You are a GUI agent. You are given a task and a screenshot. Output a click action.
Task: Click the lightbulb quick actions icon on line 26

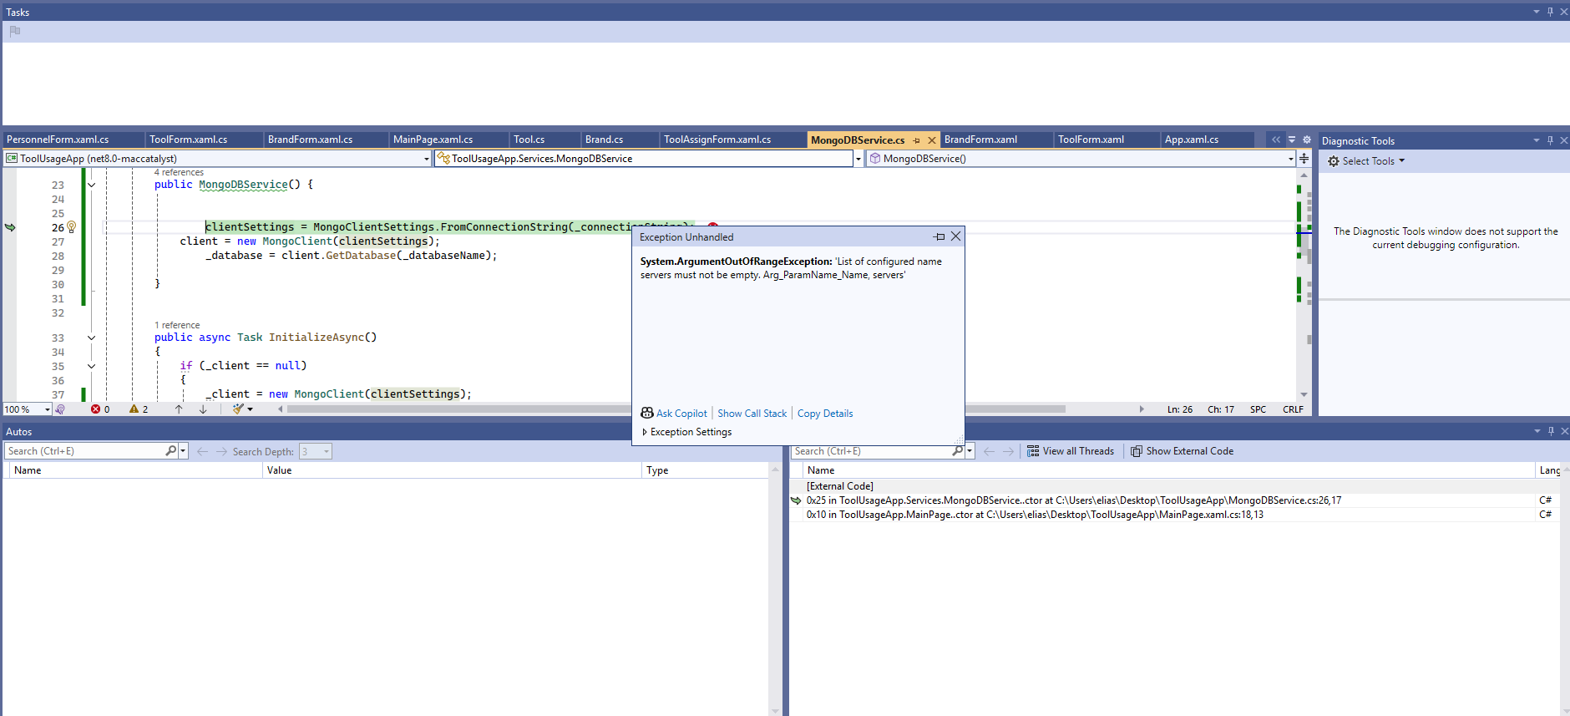[72, 226]
